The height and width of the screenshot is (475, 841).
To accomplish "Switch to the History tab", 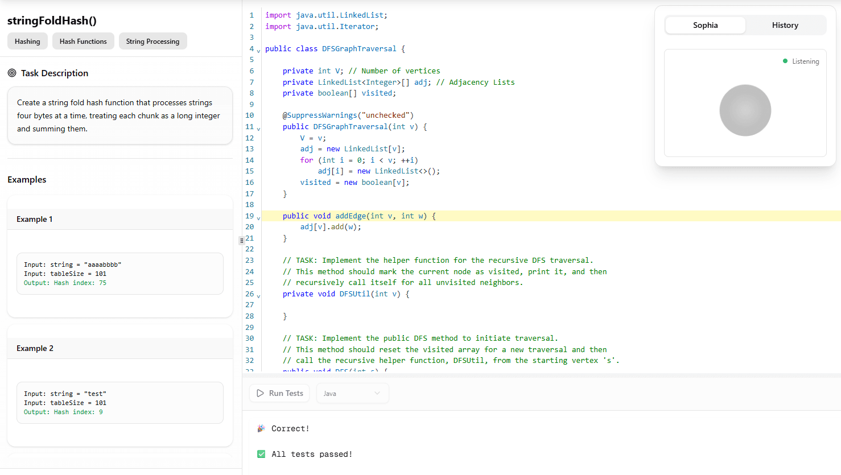I will point(785,25).
